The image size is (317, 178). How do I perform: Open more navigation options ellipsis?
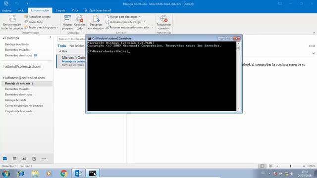coord(44,159)
